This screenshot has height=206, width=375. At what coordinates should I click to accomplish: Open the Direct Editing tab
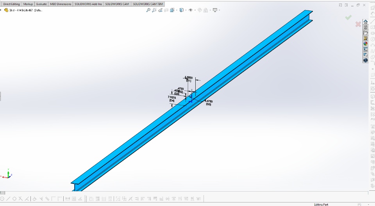point(11,4)
